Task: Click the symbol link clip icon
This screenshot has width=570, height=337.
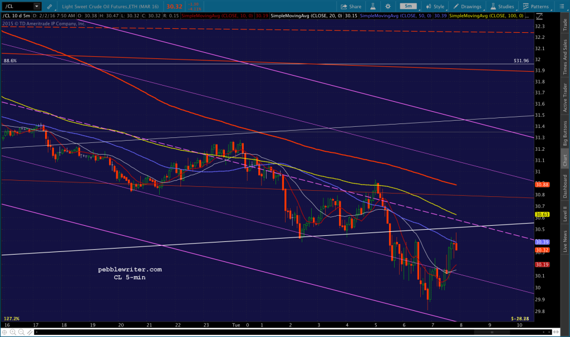Action: [50, 6]
